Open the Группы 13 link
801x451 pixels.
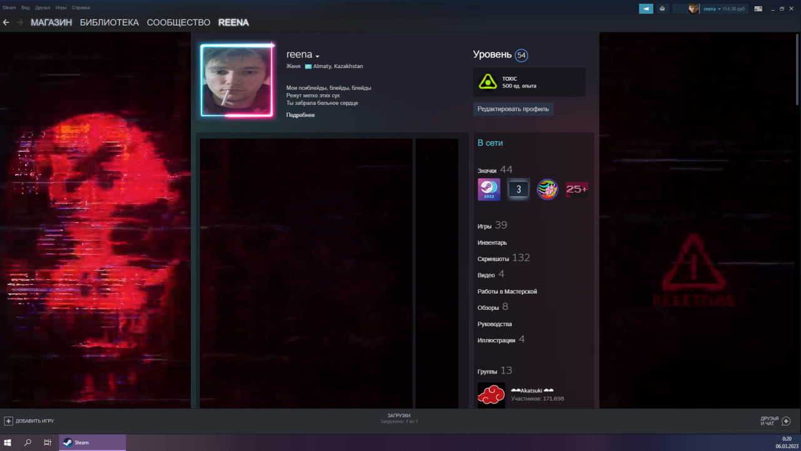[494, 370]
